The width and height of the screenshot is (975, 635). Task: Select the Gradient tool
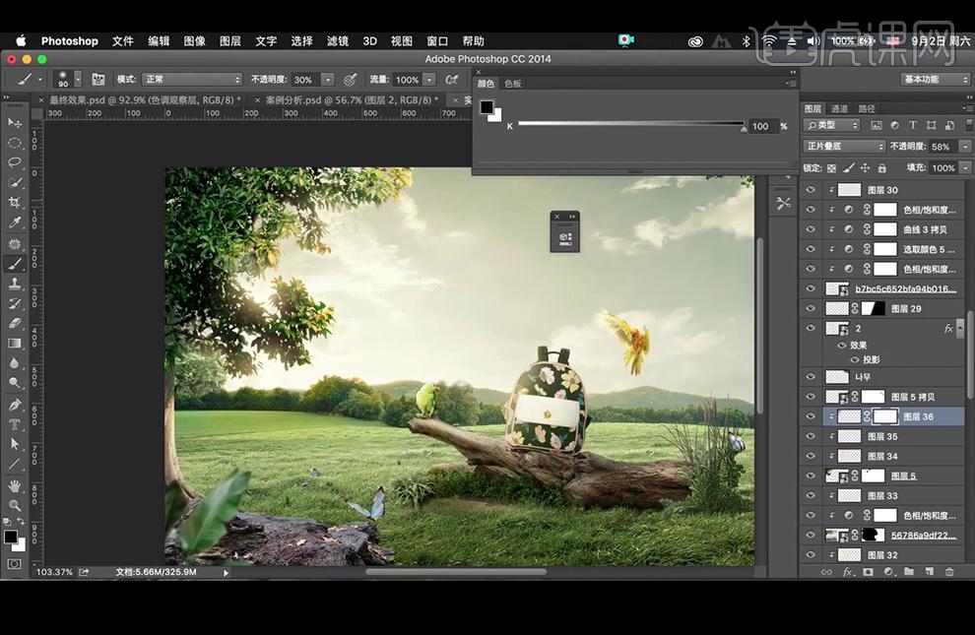pyautogui.click(x=15, y=343)
